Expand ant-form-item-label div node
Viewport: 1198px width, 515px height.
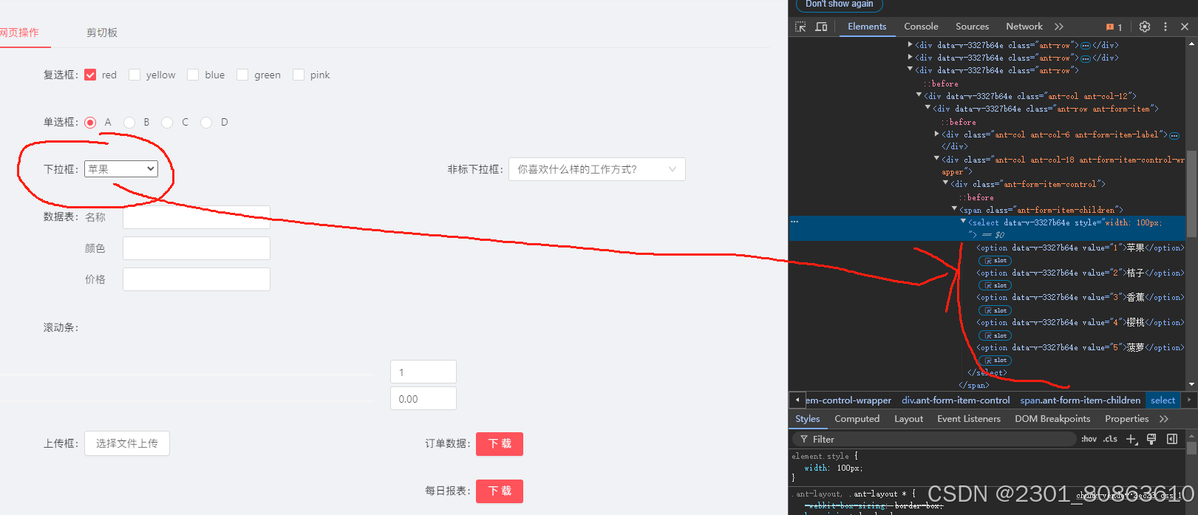click(x=937, y=134)
